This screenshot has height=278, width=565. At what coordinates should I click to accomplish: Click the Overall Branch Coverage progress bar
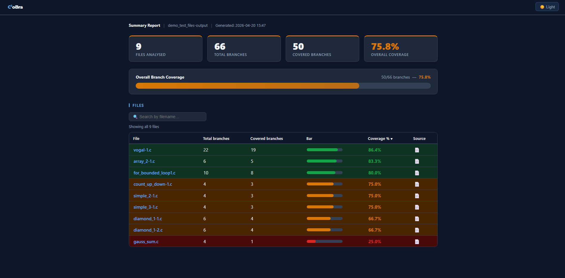pyautogui.click(x=283, y=86)
